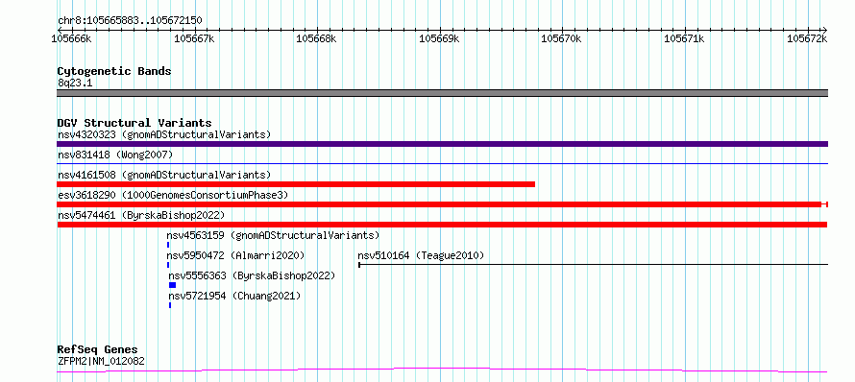Click the 105668k ruler tick label
The width and height of the screenshot is (855, 382).
click(316, 39)
